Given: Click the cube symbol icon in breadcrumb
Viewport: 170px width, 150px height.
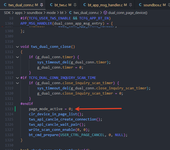Looking at the screenshot, I should (105, 13).
